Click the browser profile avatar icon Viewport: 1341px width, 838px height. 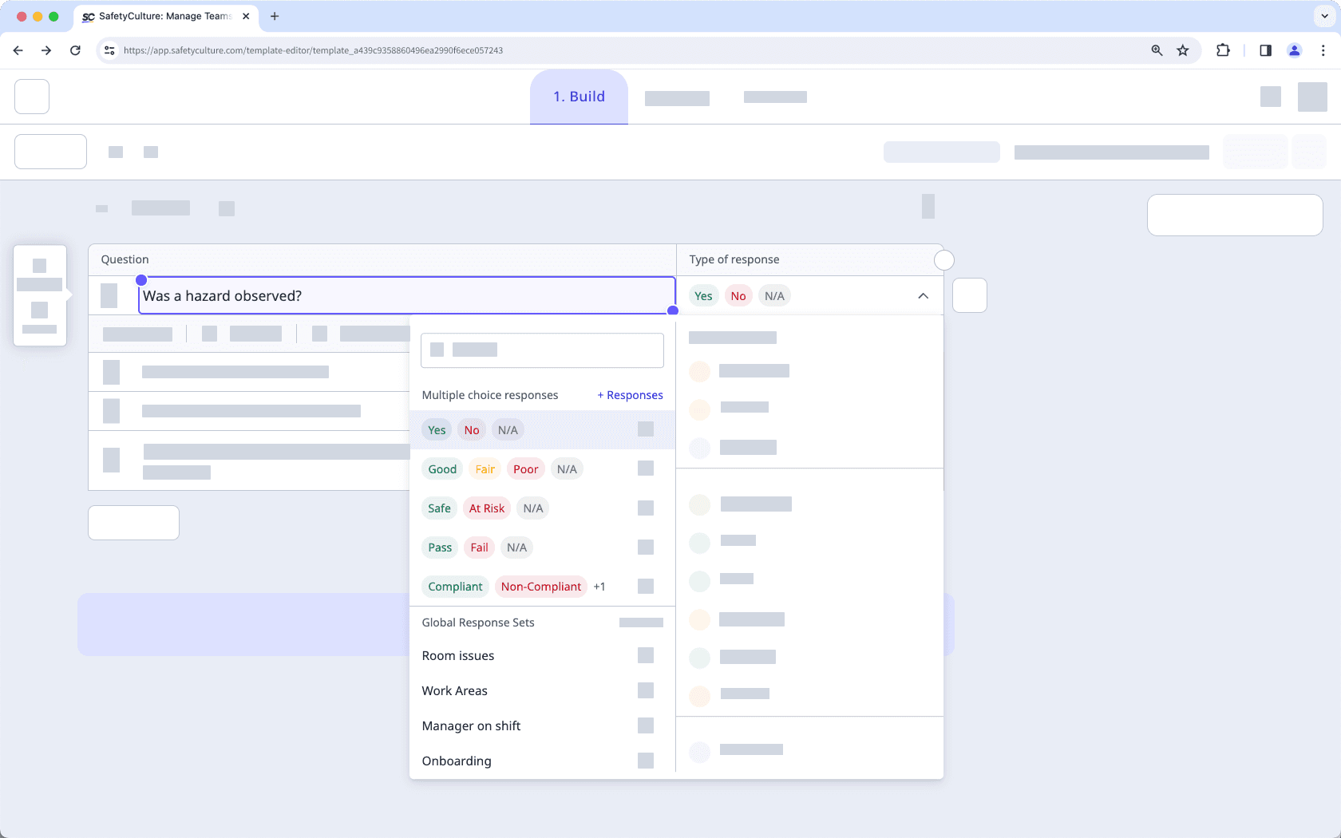click(x=1295, y=49)
